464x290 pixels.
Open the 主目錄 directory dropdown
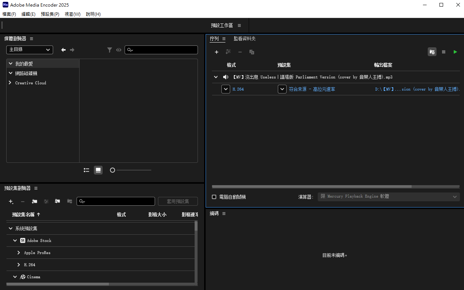coord(30,50)
